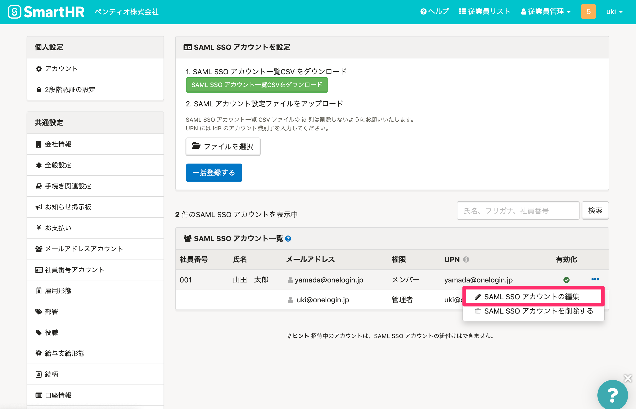Click uki@onelogin.jp email address cell

click(x=323, y=300)
